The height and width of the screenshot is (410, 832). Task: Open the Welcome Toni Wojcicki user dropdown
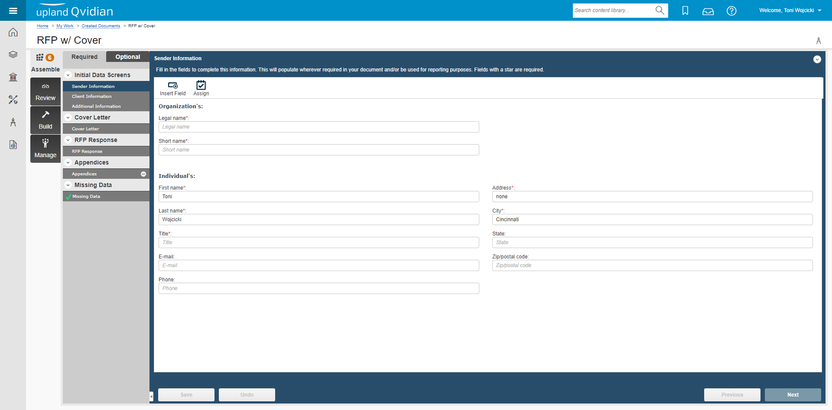(790, 10)
